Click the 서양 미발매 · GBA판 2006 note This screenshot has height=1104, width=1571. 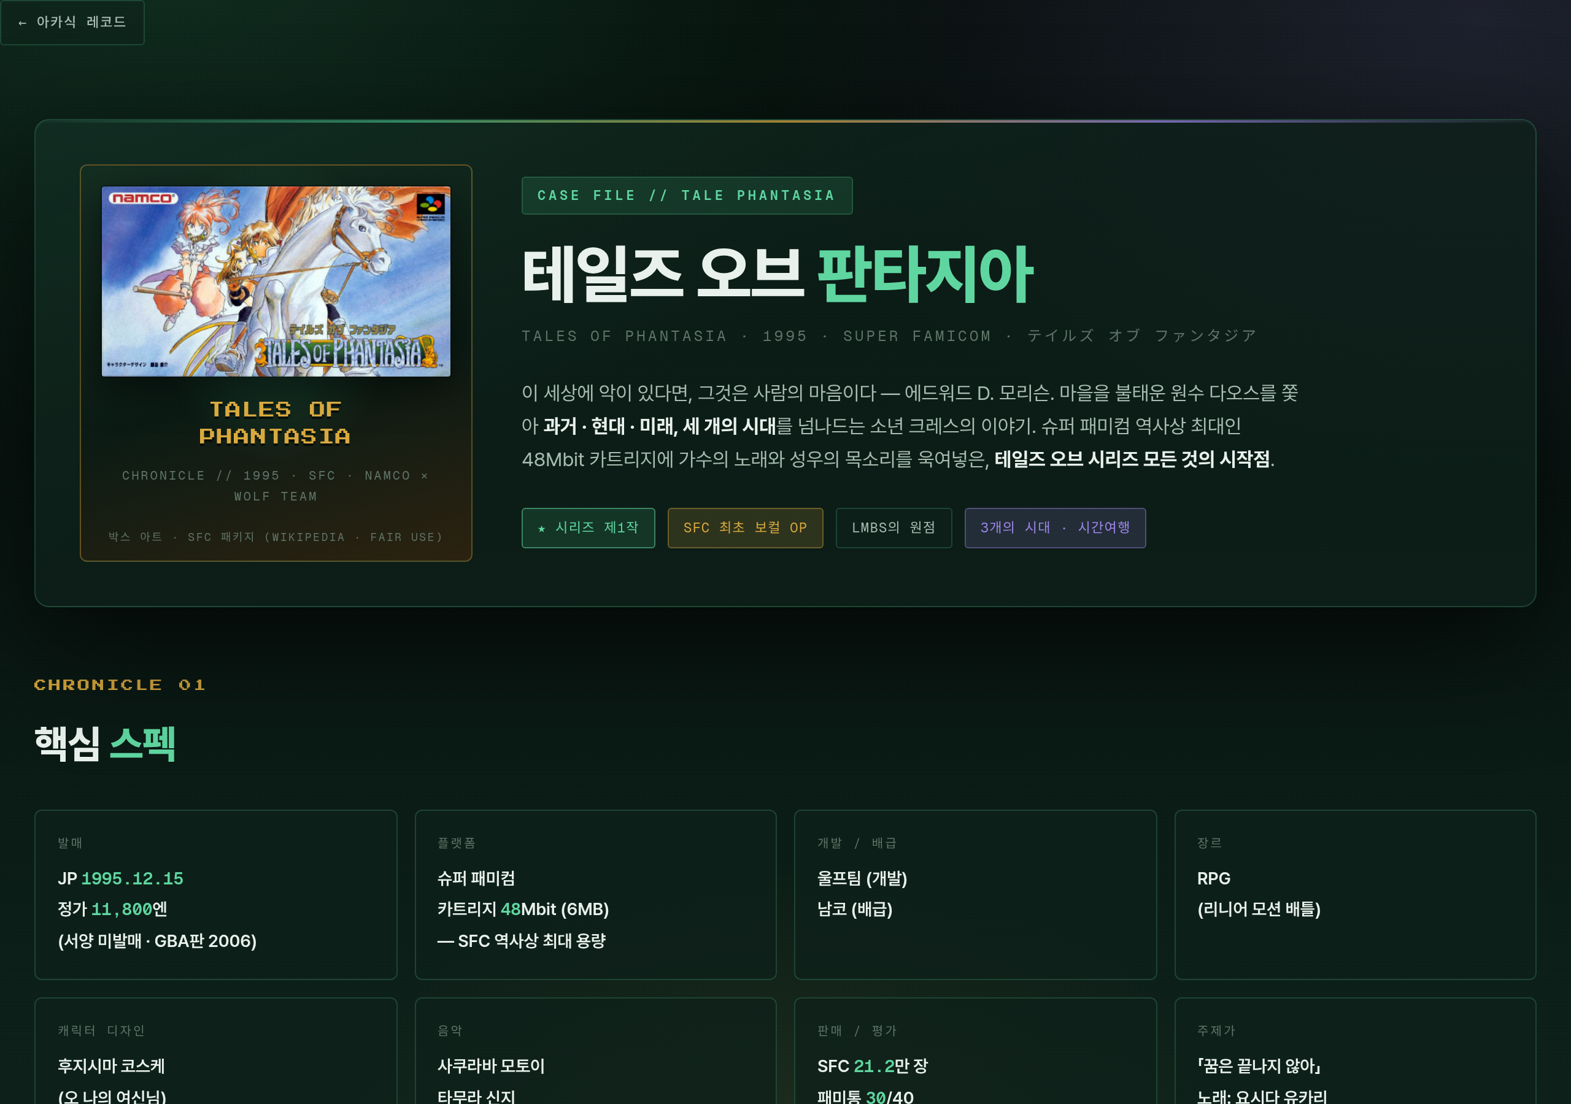coord(156,941)
